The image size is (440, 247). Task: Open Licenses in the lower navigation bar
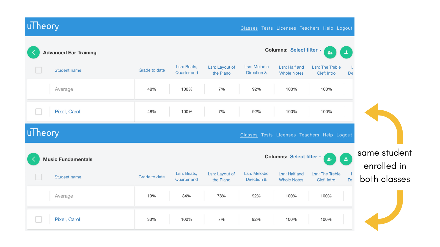[x=286, y=135]
